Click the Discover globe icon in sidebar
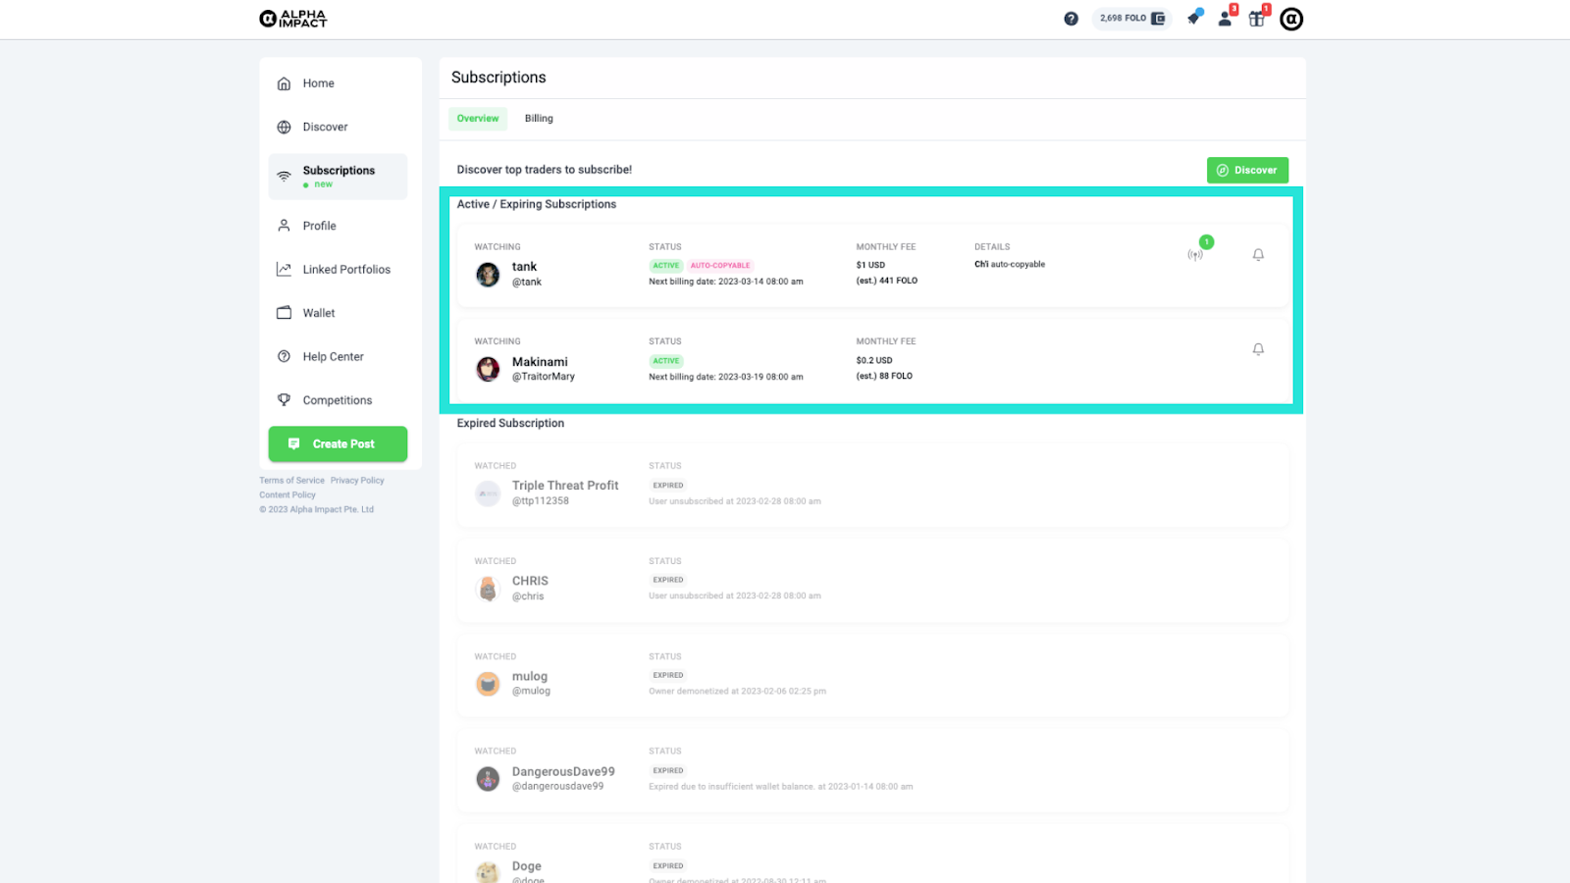This screenshot has height=883, width=1570. (x=284, y=127)
